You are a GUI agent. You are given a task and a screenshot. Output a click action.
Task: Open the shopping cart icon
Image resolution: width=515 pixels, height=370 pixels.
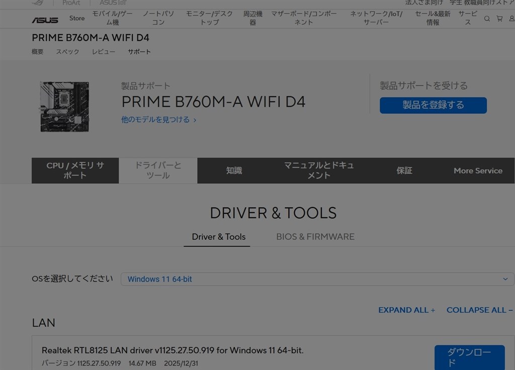[499, 19]
